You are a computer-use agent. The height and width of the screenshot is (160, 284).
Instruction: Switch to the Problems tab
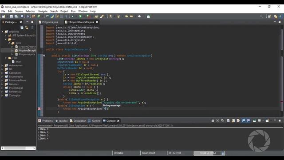pos(45,121)
